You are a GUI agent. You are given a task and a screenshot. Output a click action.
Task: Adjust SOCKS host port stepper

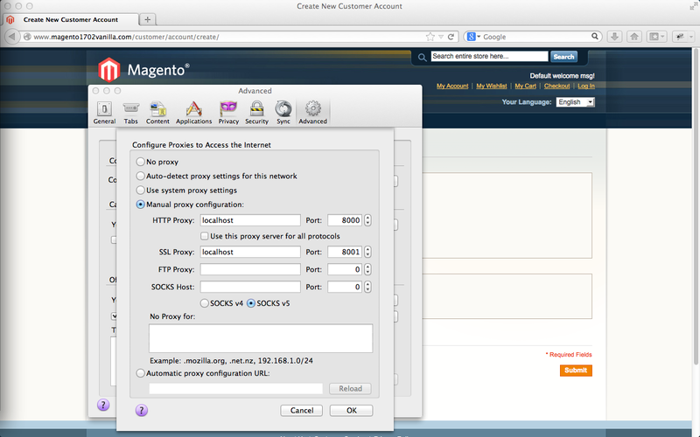tap(367, 287)
